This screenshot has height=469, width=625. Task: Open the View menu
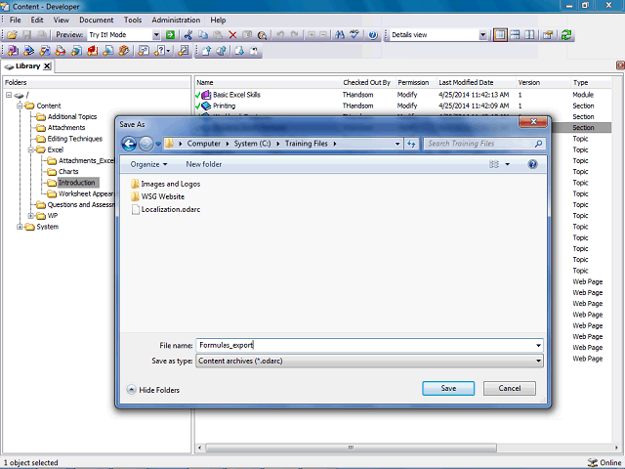[61, 20]
